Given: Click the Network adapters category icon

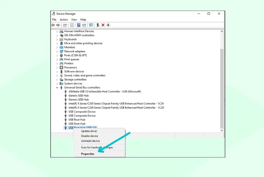Looking at the screenshot, I should click(61, 51).
